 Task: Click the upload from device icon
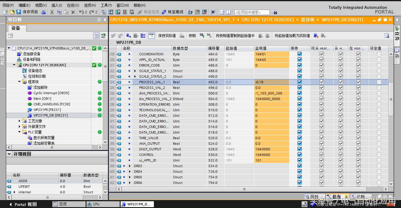118,12
